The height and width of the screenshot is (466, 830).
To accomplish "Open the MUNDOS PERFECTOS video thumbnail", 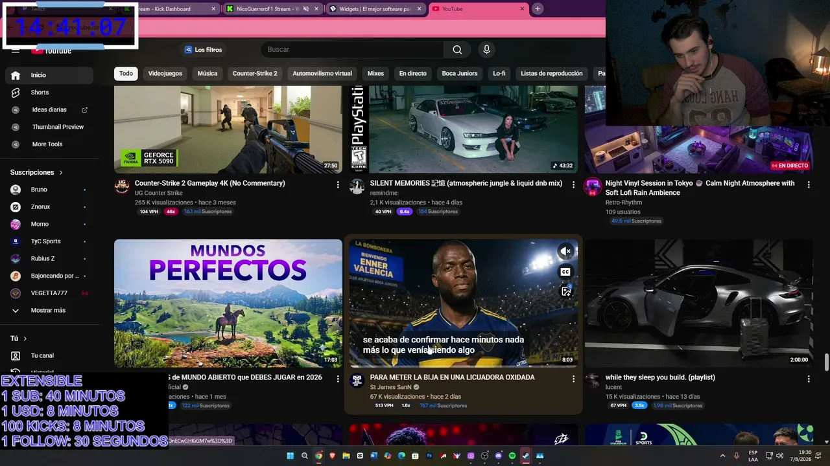I will (x=228, y=304).
